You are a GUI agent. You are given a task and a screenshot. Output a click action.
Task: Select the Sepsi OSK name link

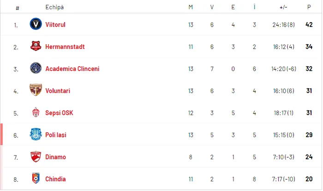59,113
